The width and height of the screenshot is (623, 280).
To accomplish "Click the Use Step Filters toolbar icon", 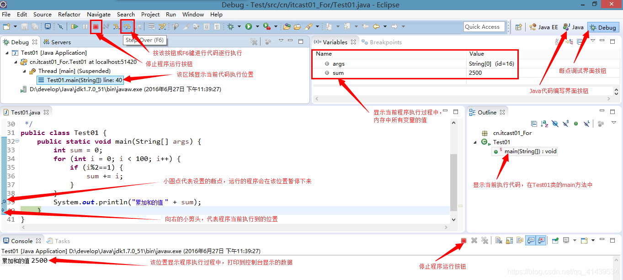I will pos(162,26).
